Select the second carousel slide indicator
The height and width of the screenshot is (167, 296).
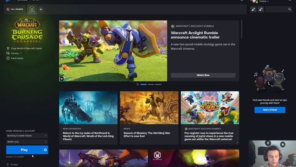151,84
